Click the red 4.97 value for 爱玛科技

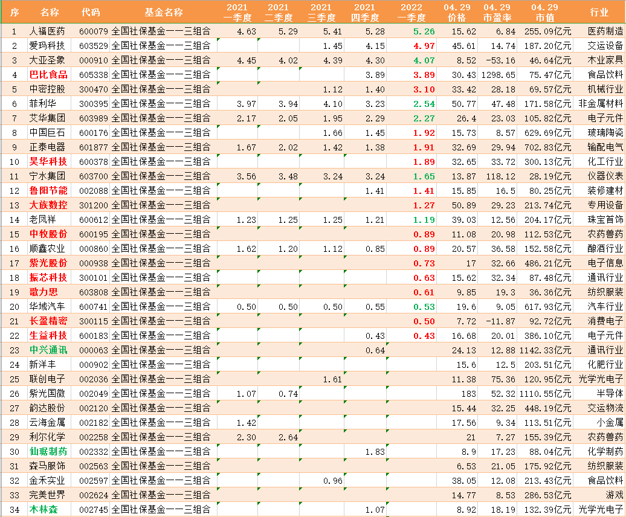coord(424,46)
